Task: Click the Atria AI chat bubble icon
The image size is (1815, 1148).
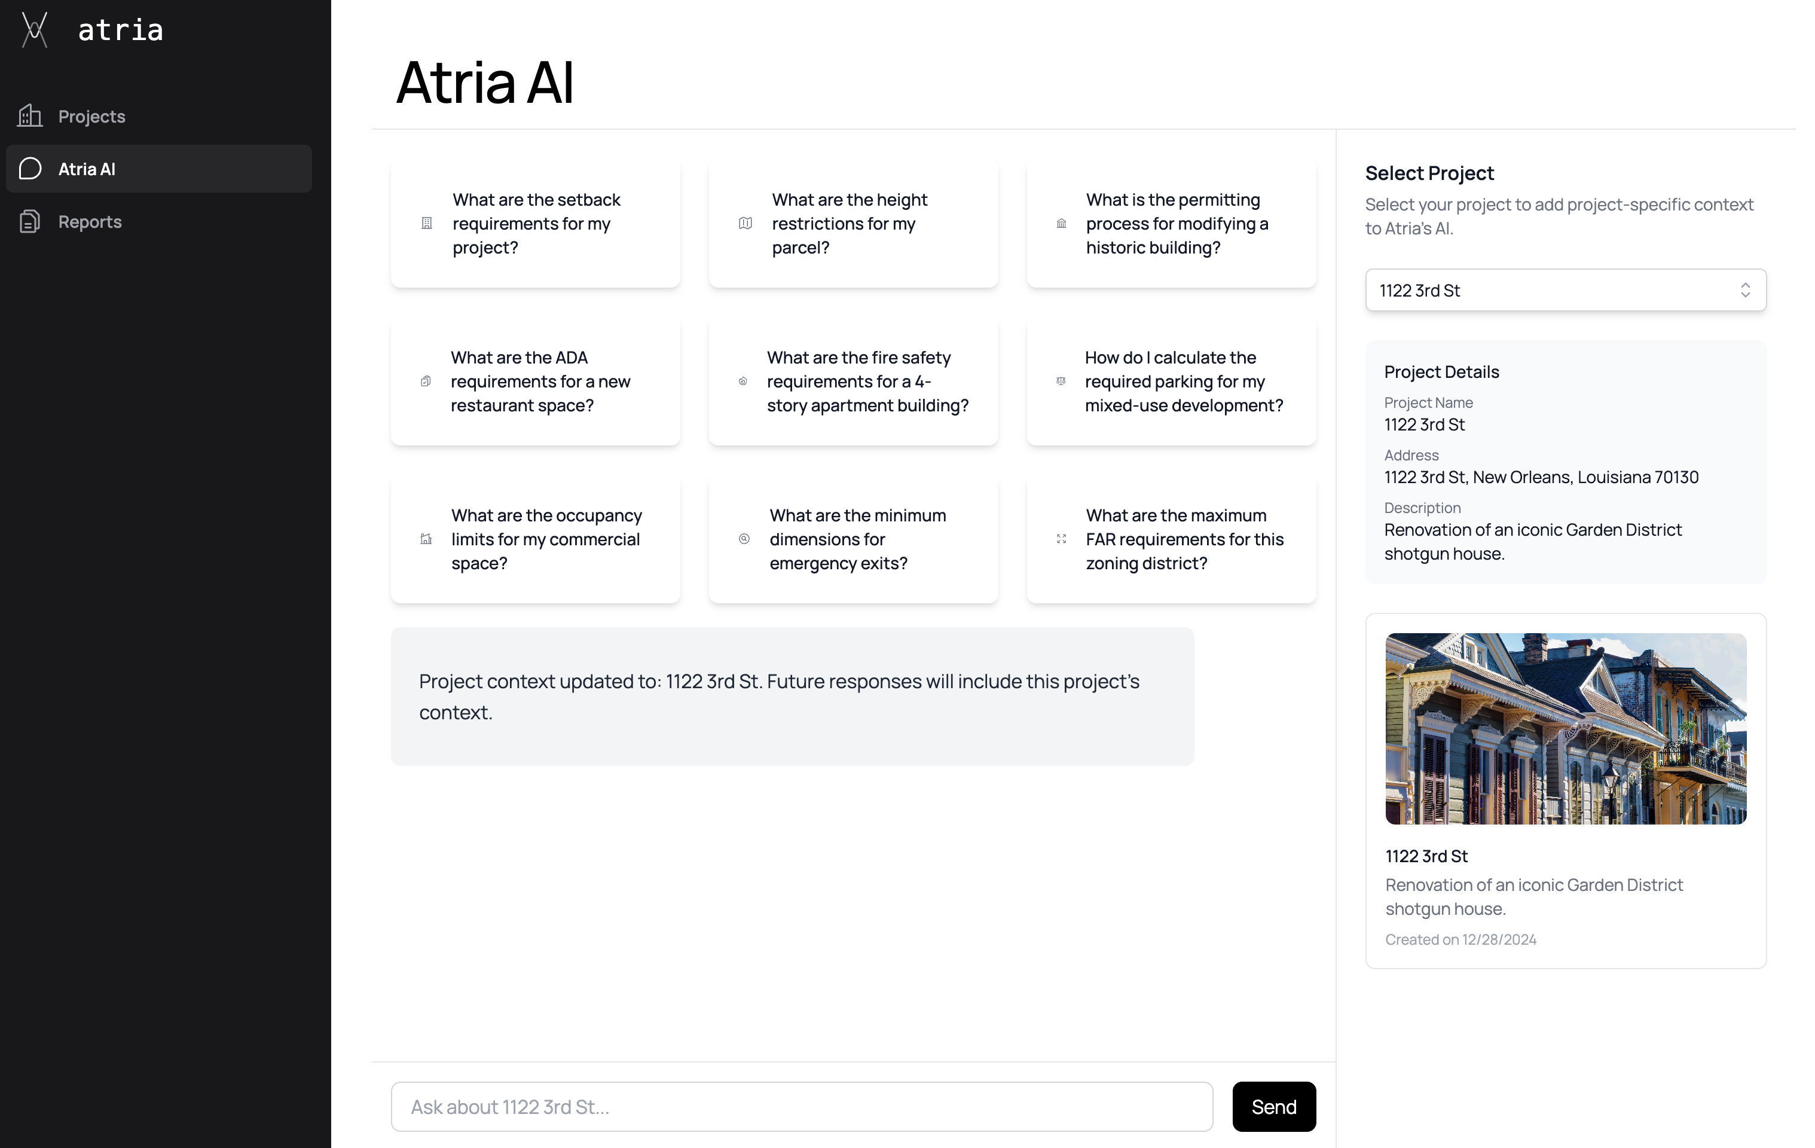Action: pos(30,169)
